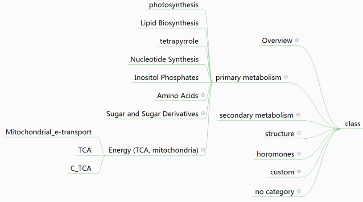Image resolution: width=363 pixels, height=202 pixels.
Task: Expand the structure node
Action: pos(299,133)
